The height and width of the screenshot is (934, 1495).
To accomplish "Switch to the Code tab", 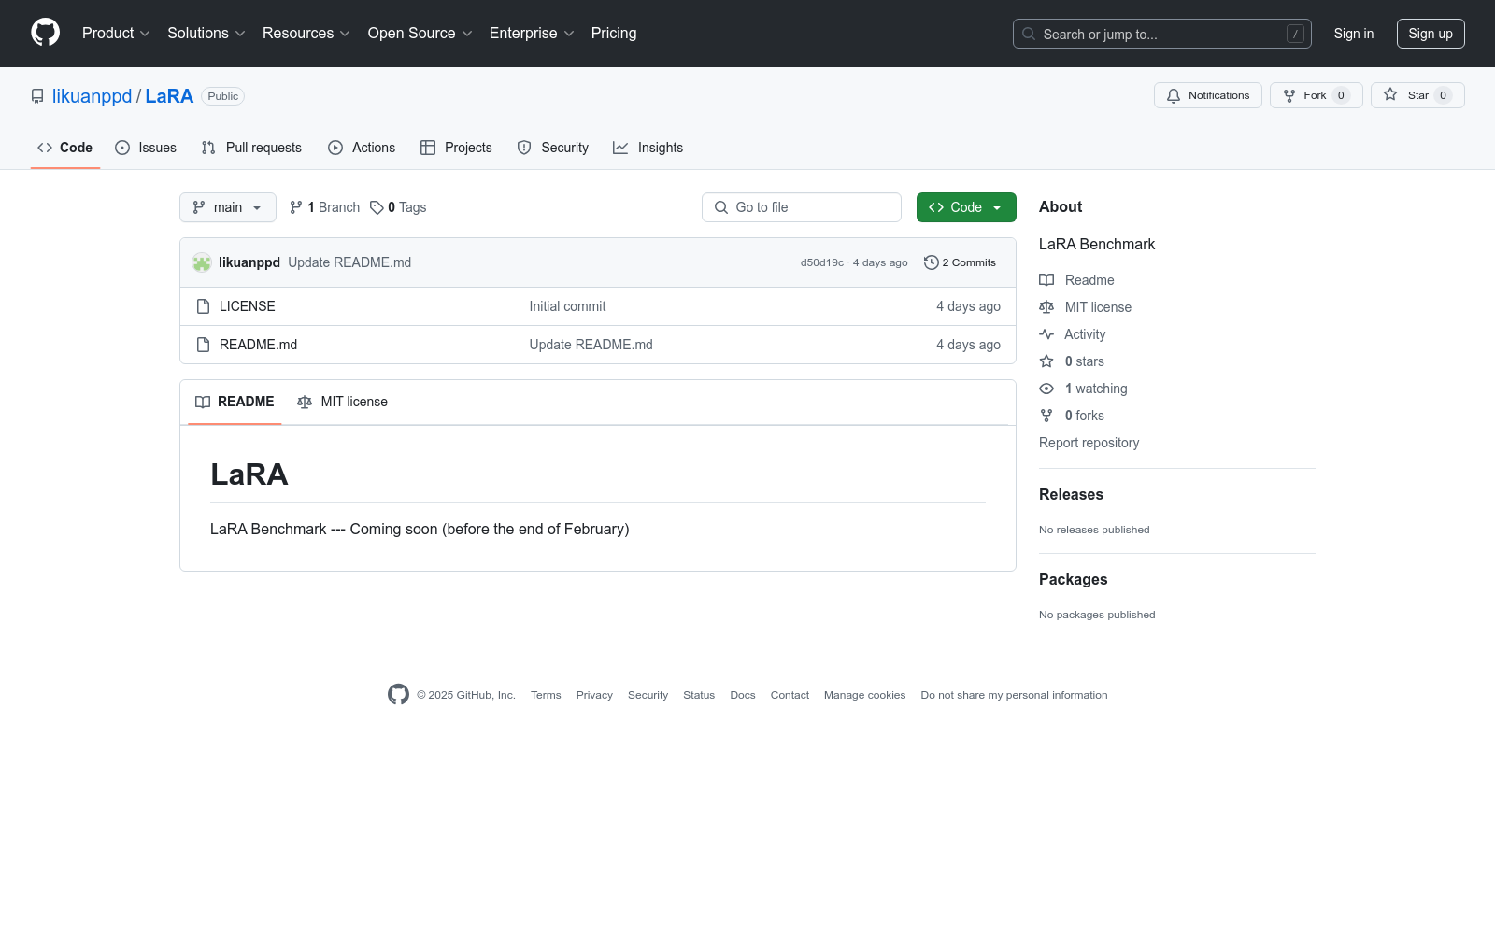I will [x=65, y=148].
